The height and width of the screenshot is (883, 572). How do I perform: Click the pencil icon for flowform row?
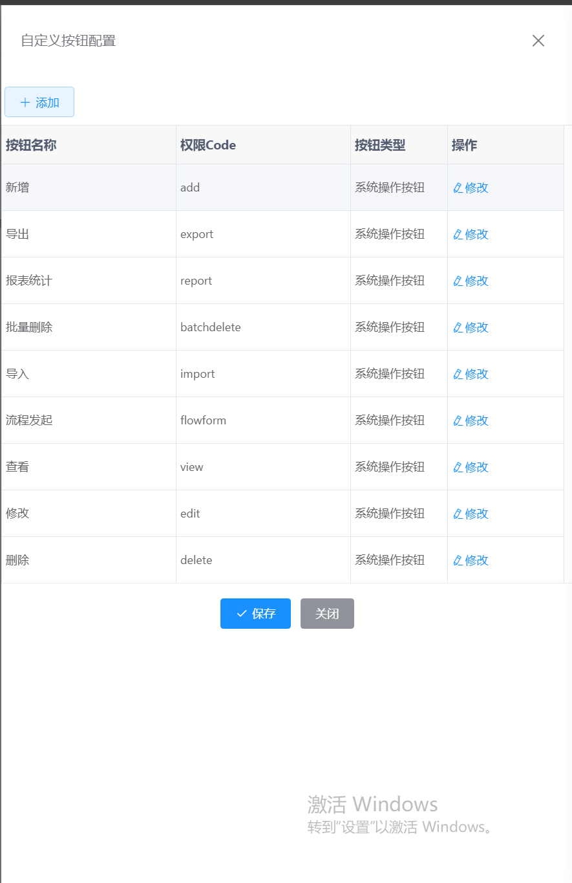pyautogui.click(x=458, y=420)
